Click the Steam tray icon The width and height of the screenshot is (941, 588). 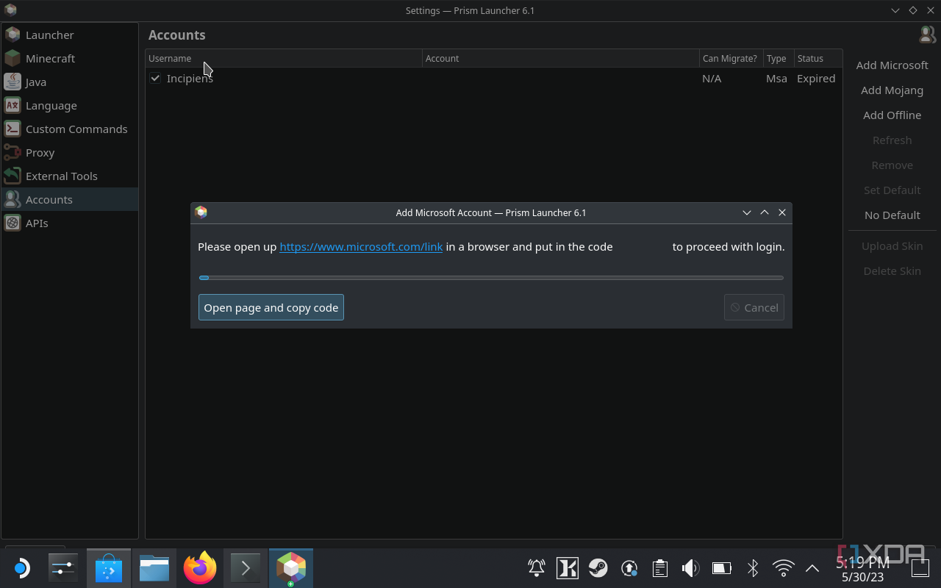coord(598,567)
